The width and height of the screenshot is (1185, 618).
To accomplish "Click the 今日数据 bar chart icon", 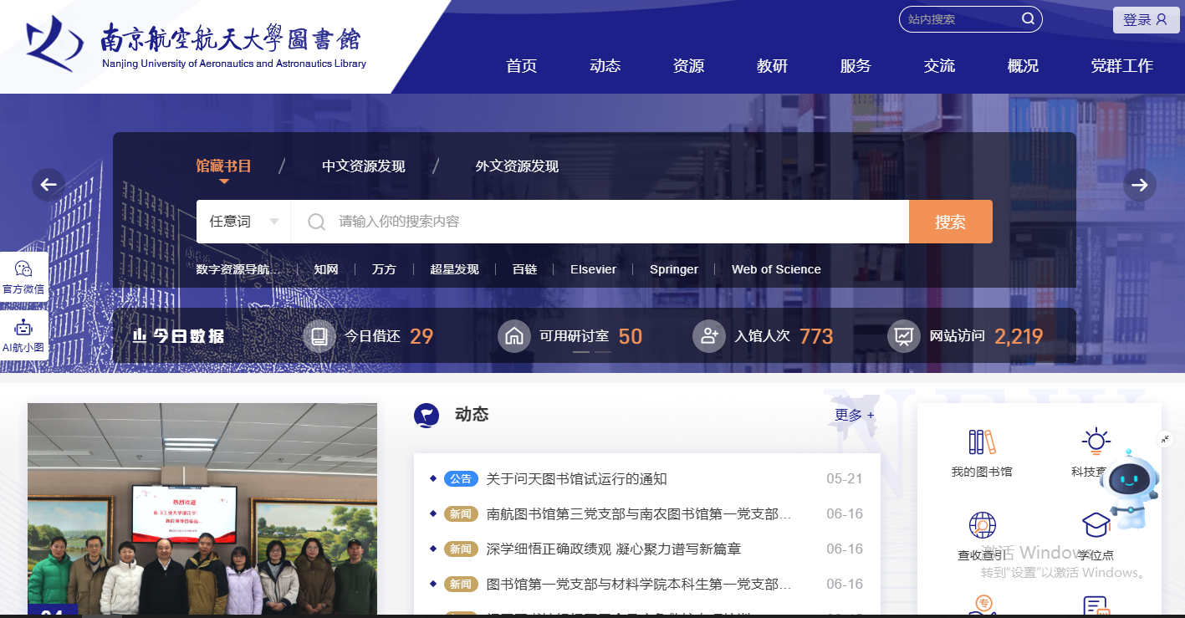I will point(140,336).
